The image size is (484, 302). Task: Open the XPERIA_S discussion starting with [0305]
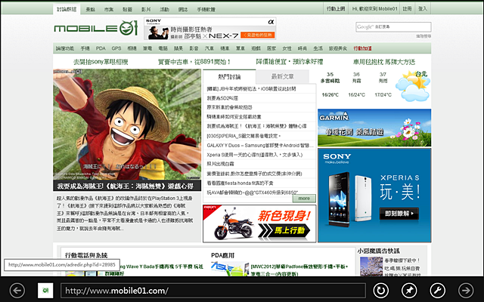click(244, 136)
